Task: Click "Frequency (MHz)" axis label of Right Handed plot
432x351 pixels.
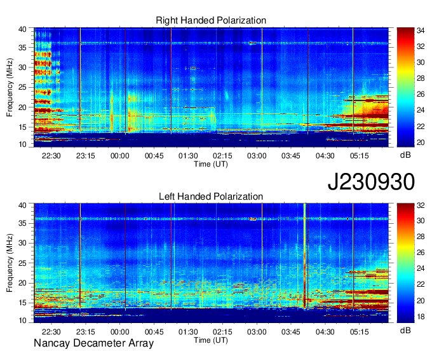Action: click(10, 87)
